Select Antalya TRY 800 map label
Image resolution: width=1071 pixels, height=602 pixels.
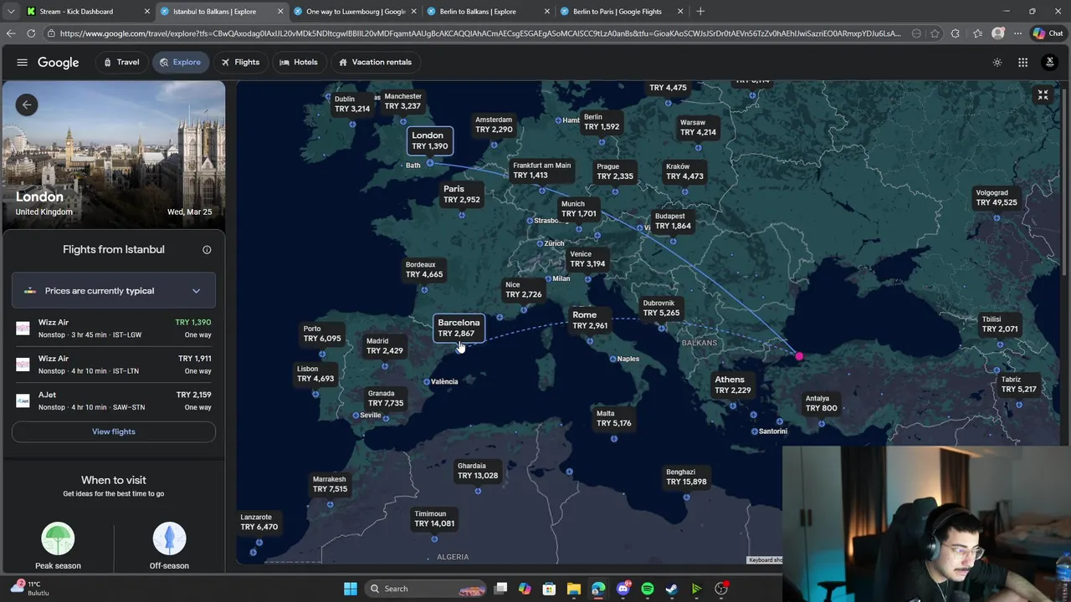click(821, 403)
